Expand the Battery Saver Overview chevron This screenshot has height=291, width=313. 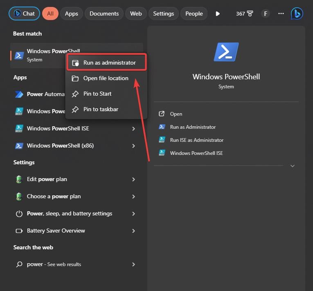click(x=133, y=231)
